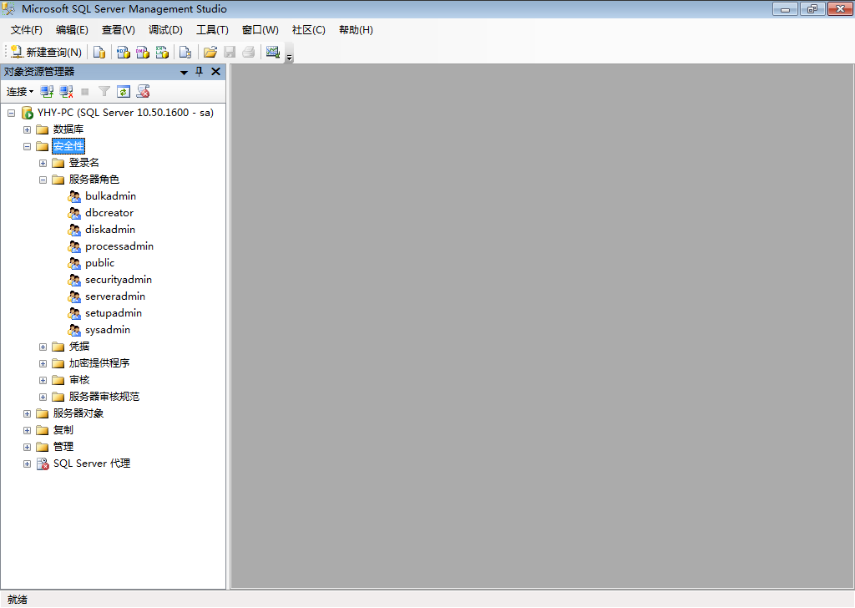This screenshot has width=855, height=608.
Task: Expand the 凭据 folder
Action: coord(43,347)
